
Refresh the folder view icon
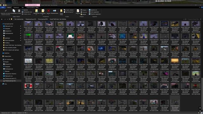[186, 19]
